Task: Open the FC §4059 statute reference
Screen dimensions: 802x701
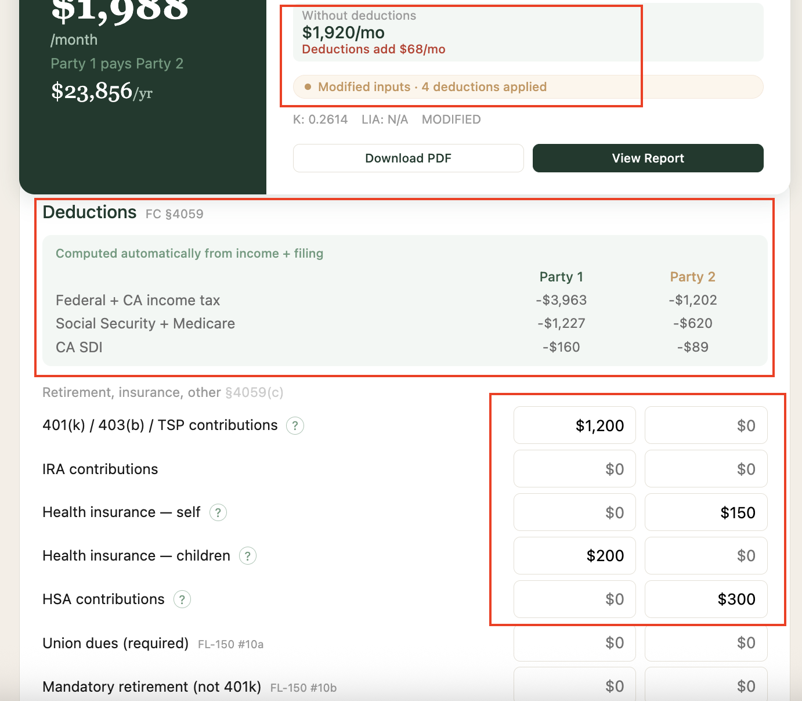Action: [174, 214]
